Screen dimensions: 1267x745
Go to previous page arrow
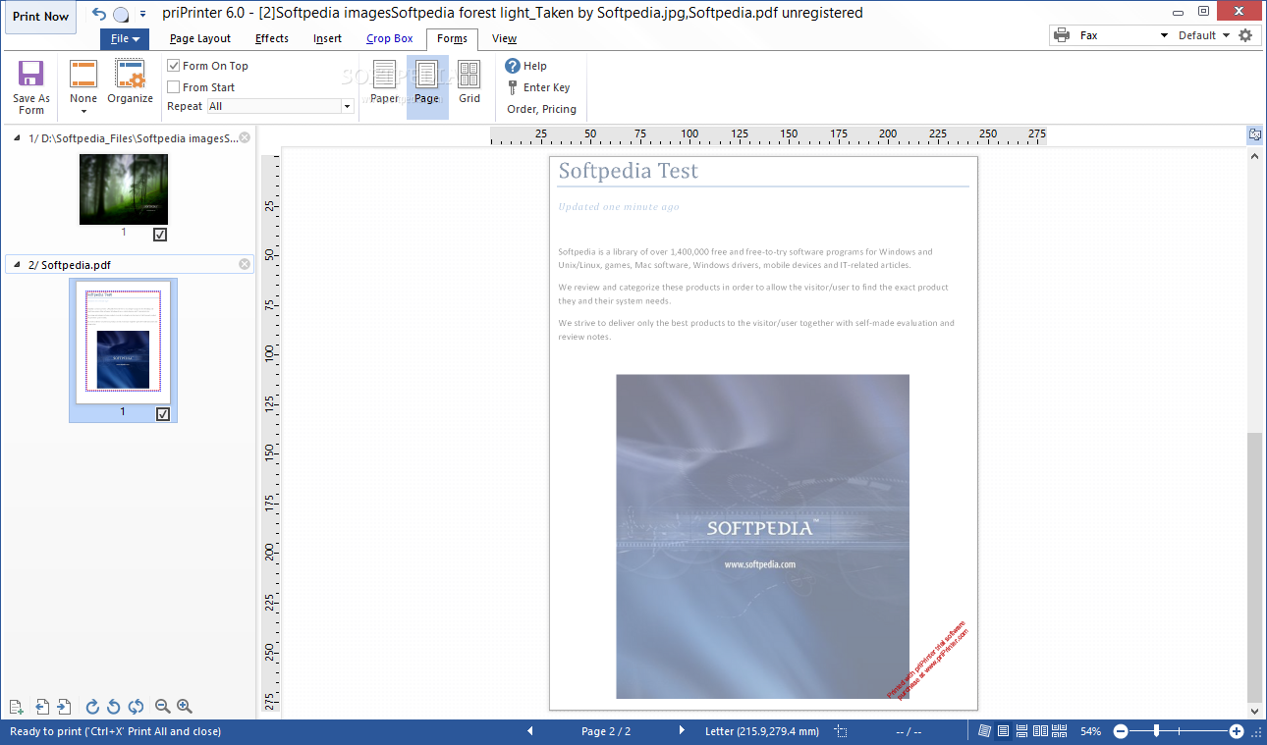click(530, 731)
